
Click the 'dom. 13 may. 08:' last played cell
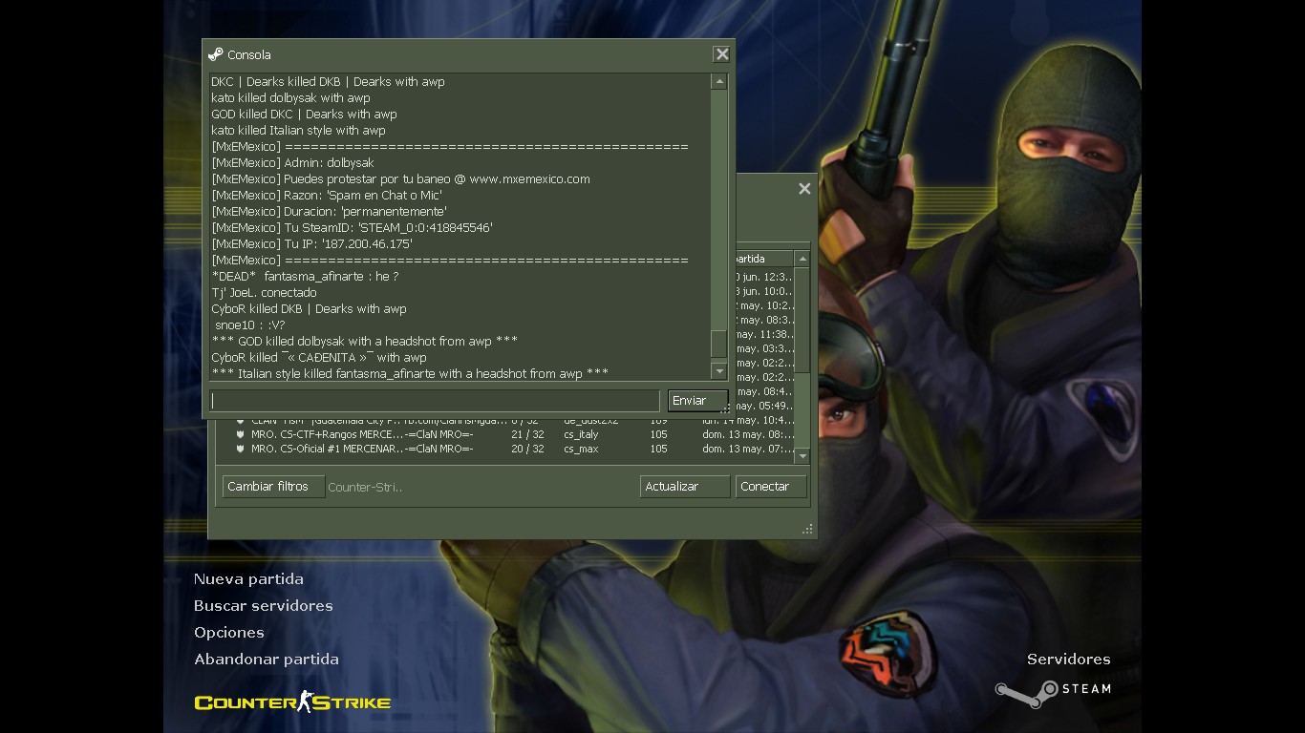coord(747,434)
